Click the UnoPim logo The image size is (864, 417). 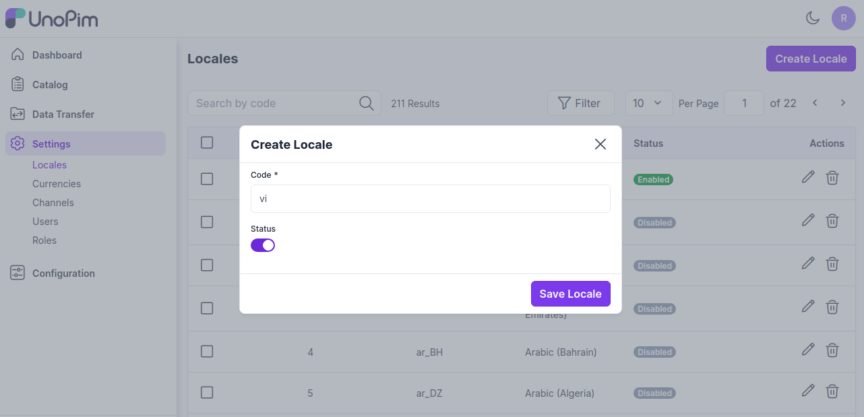pos(52,18)
